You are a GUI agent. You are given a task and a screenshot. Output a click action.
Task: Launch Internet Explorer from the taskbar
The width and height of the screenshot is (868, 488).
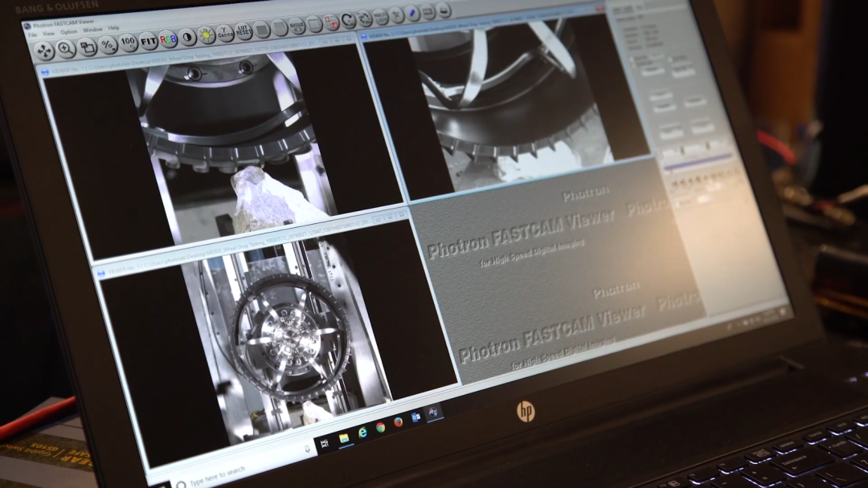click(362, 433)
